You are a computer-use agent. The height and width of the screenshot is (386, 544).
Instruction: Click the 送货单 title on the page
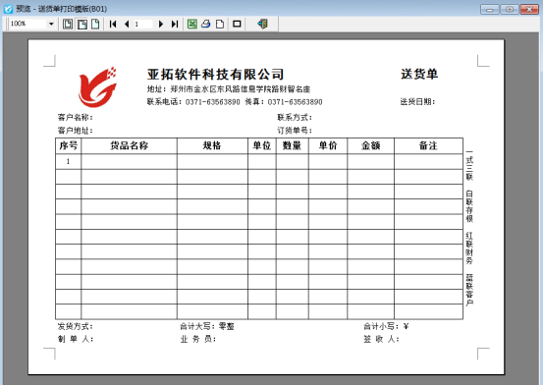click(419, 74)
